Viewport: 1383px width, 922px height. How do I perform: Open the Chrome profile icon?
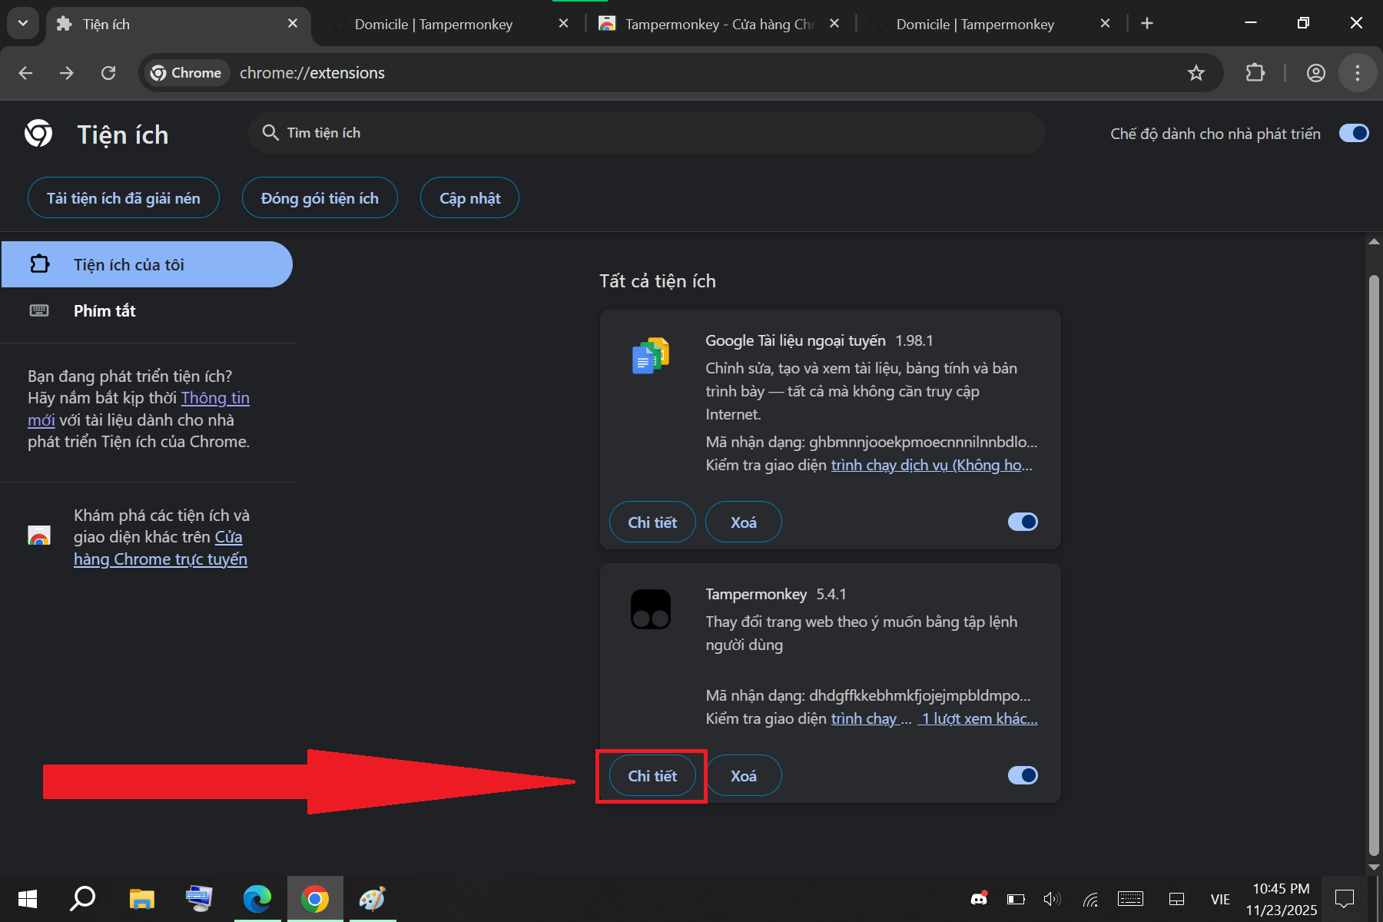coord(1315,73)
